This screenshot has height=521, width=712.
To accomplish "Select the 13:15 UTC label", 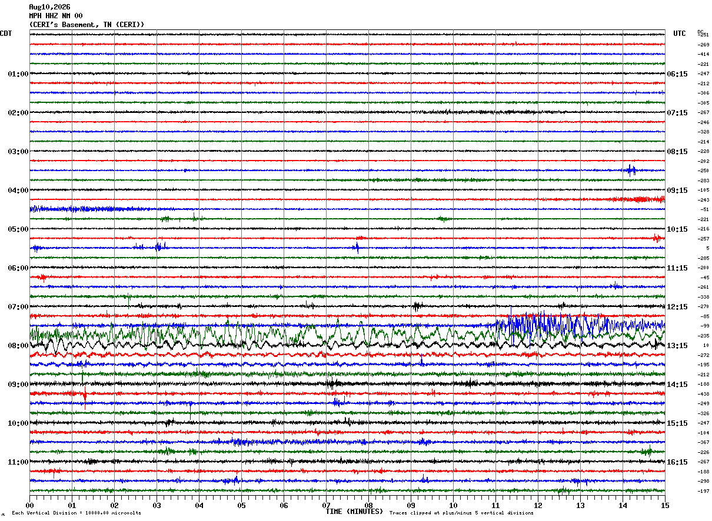I will [677, 346].
